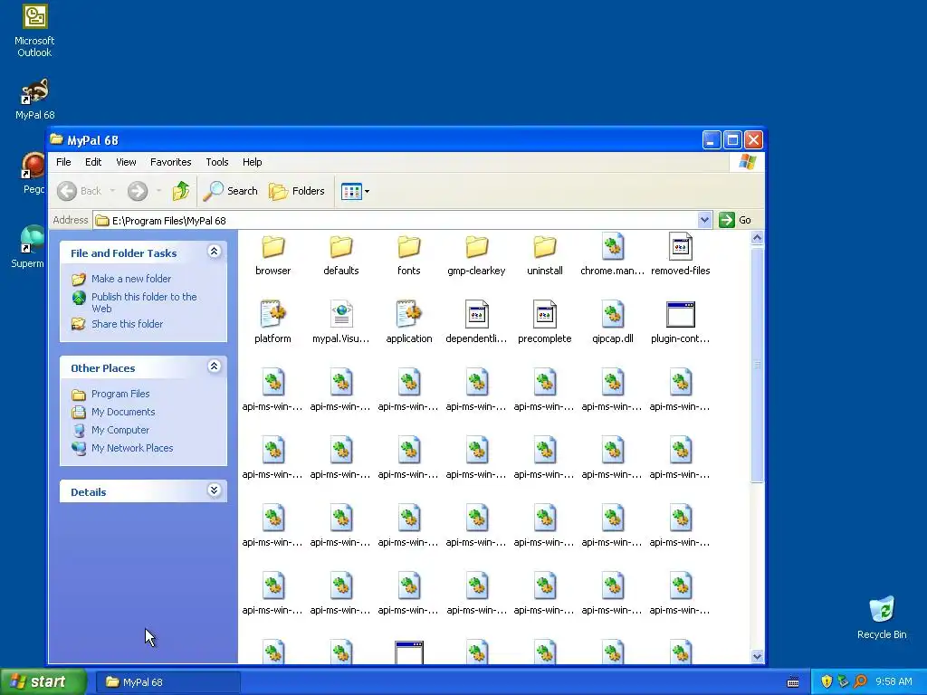Open Back history dropdown arrow
Viewport: 927px width, 695px height.
click(112, 191)
